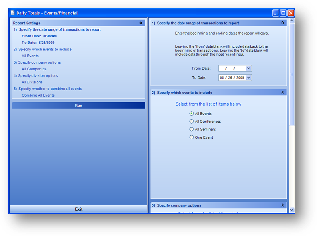Viewport: 317px width, 236px height.
Task: Open the To Date dropdown calendar
Action: tap(249, 77)
